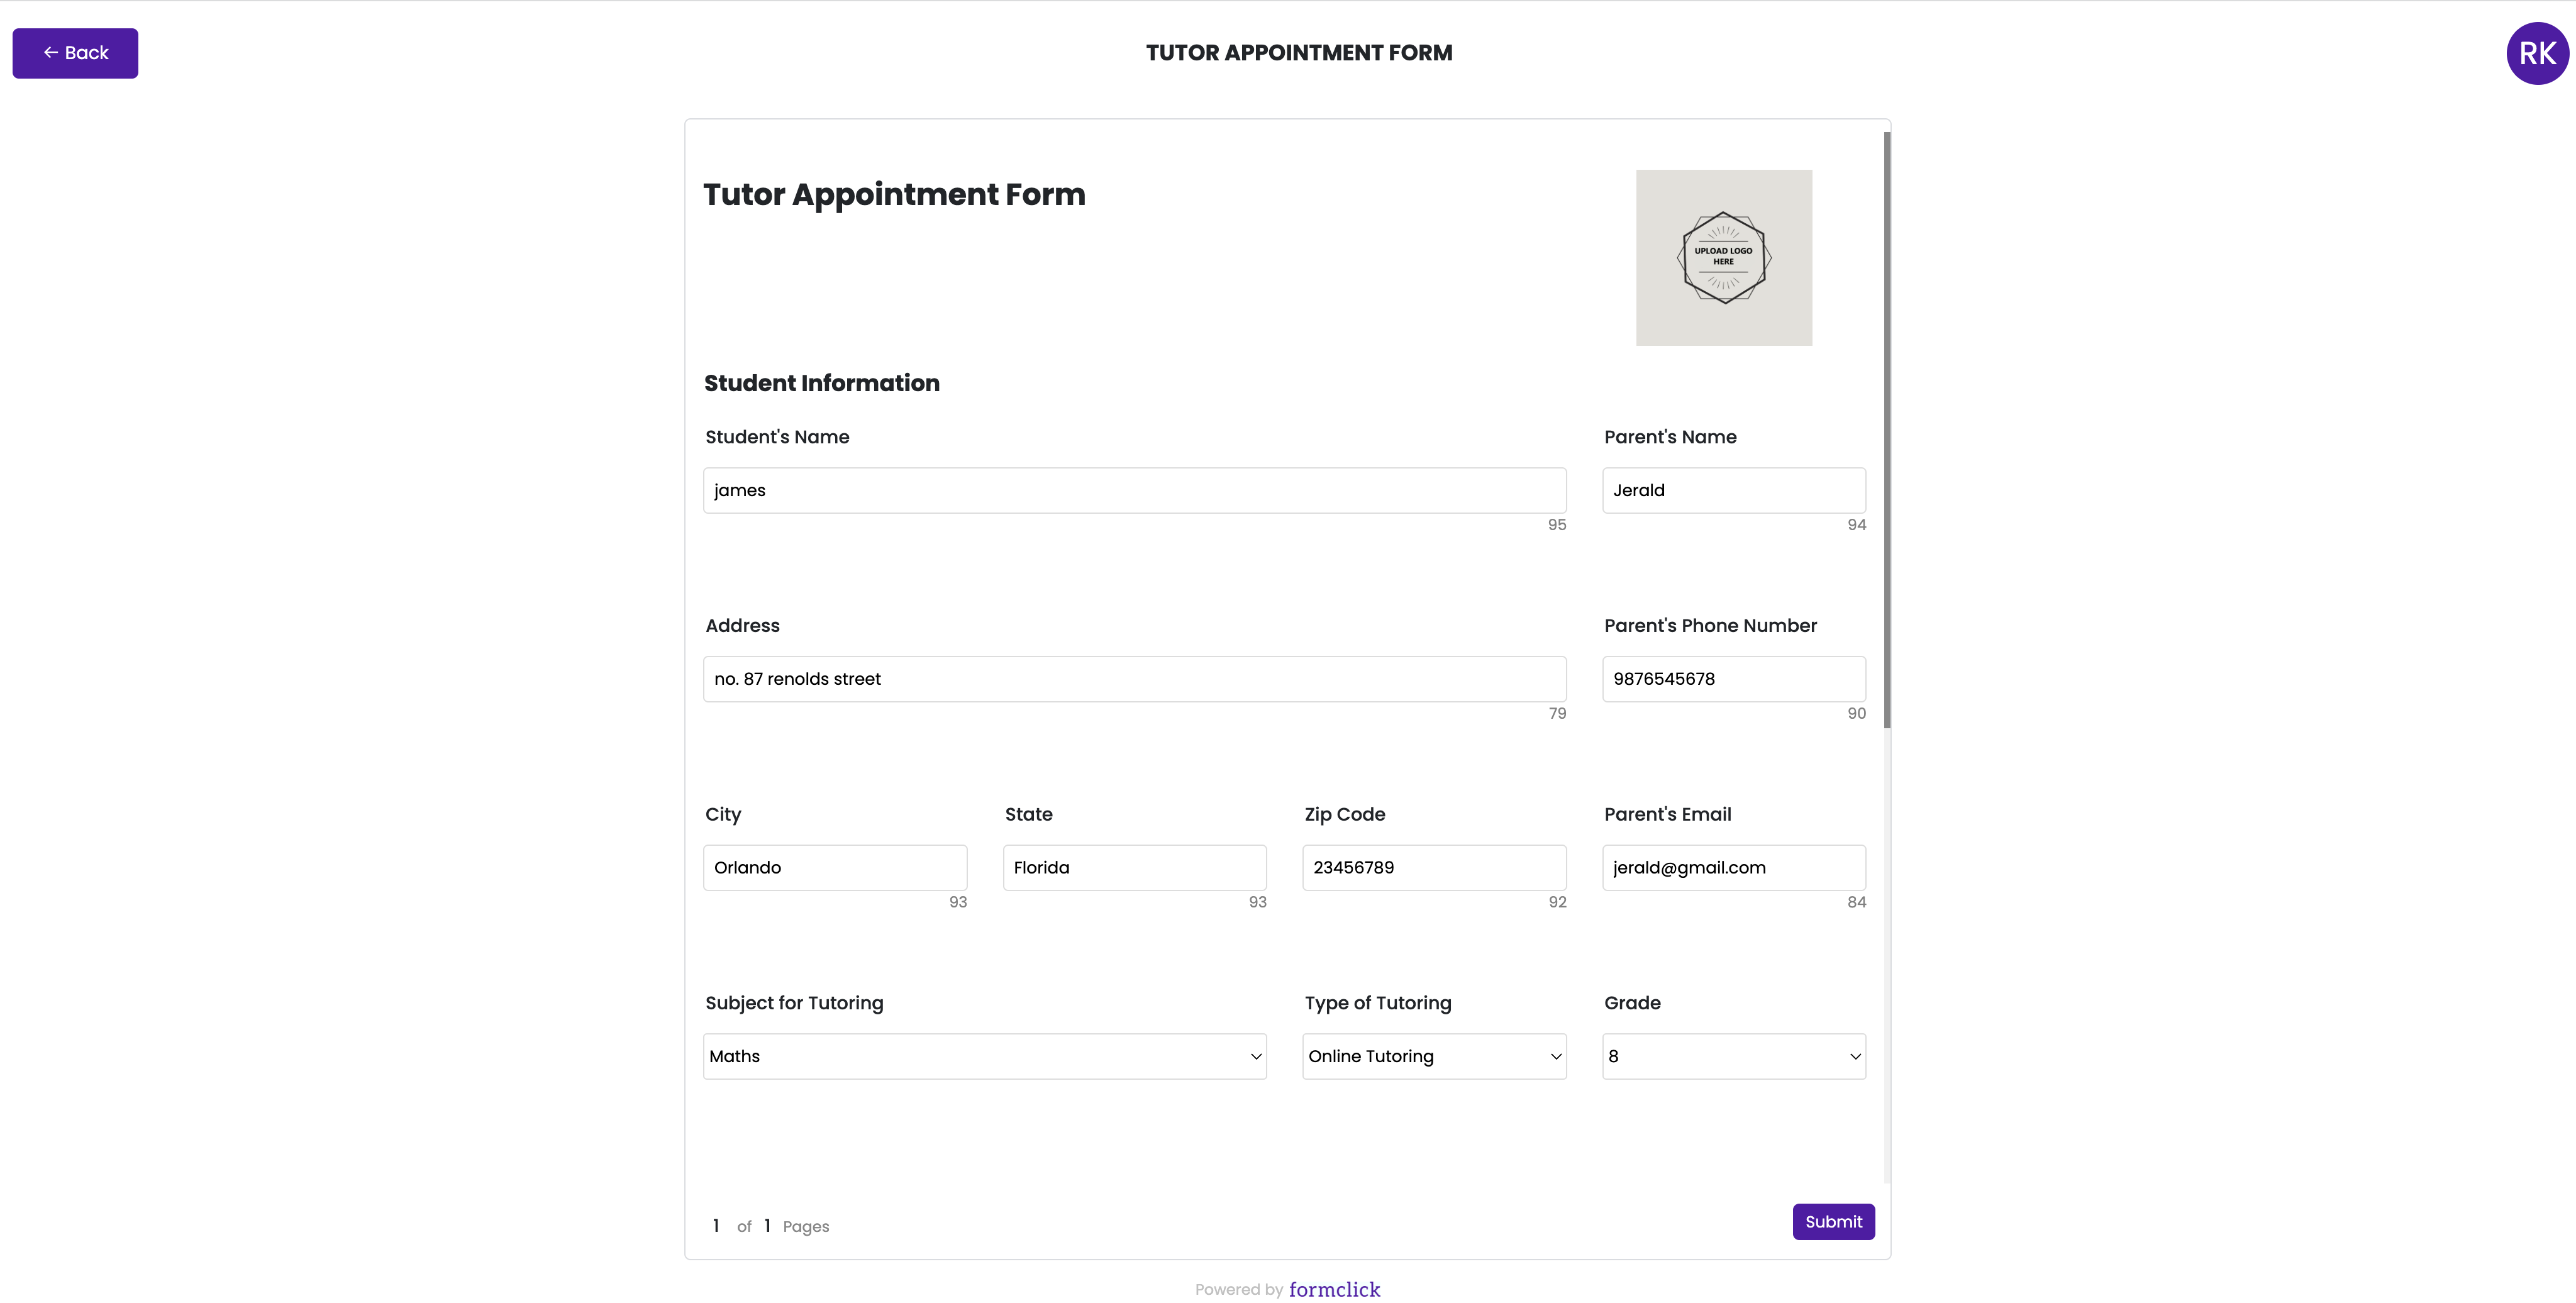The width and height of the screenshot is (2576, 1303).
Task: Click the Tutor Appointment Form title text
Action: coord(894,194)
